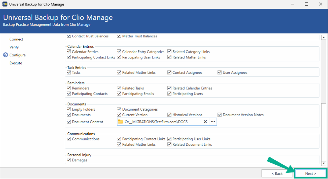Uncheck the Reminders checkbox

click(x=69, y=88)
